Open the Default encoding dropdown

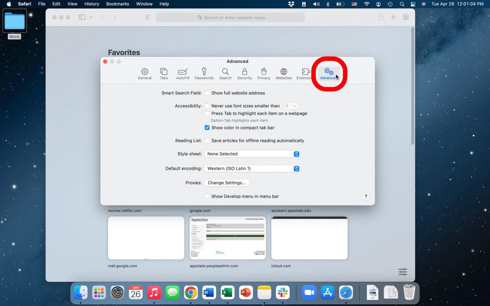252,168
